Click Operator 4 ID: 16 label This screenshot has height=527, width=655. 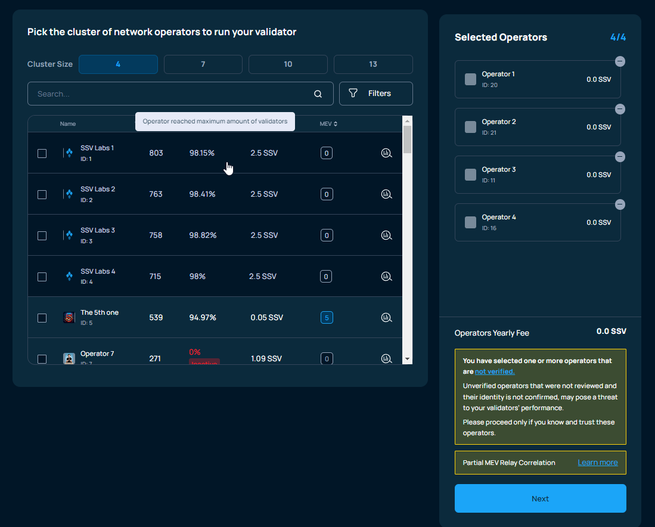pos(489,228)
